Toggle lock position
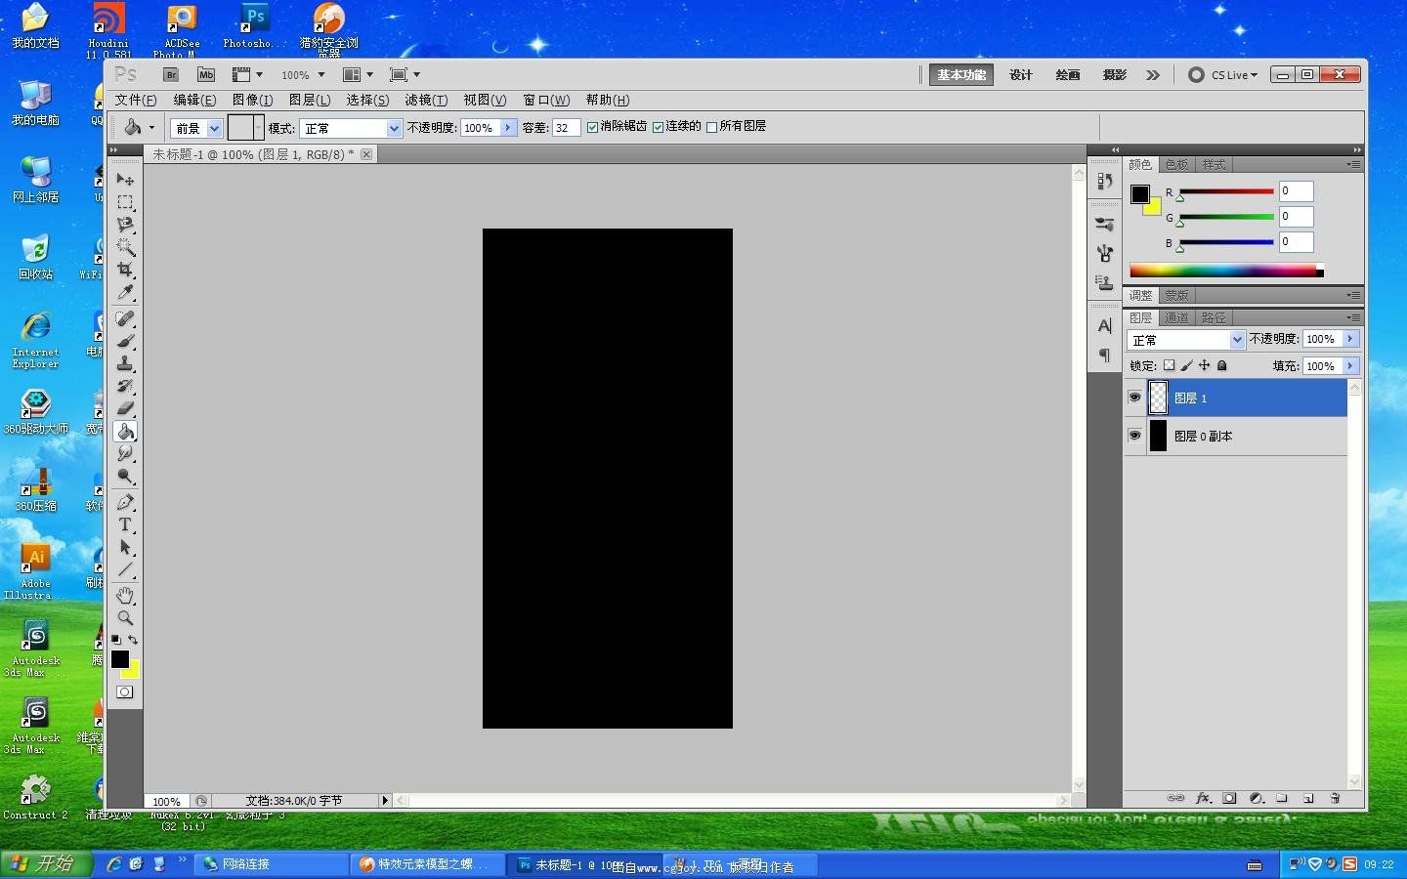This screenshot has width=1407, height=879. pyautogui.click(x=1204, y=365)
